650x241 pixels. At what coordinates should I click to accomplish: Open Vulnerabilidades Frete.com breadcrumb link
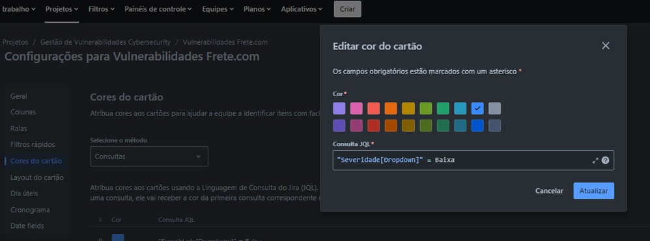click(225, 42)
